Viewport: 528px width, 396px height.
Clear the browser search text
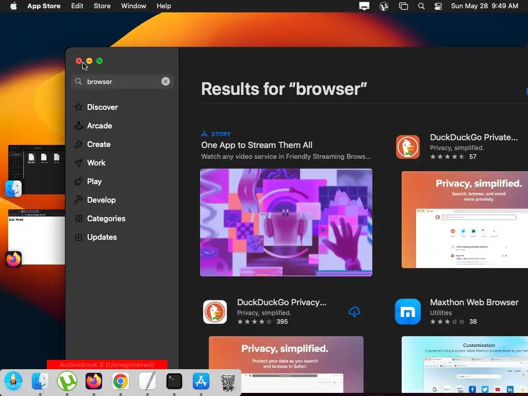[x=166, y=81]
